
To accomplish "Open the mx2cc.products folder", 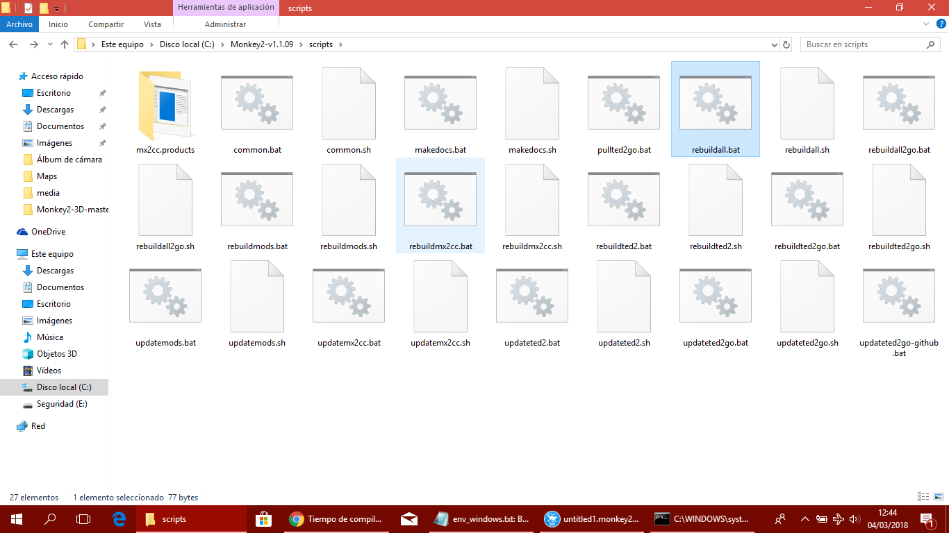I will [165, 104].
